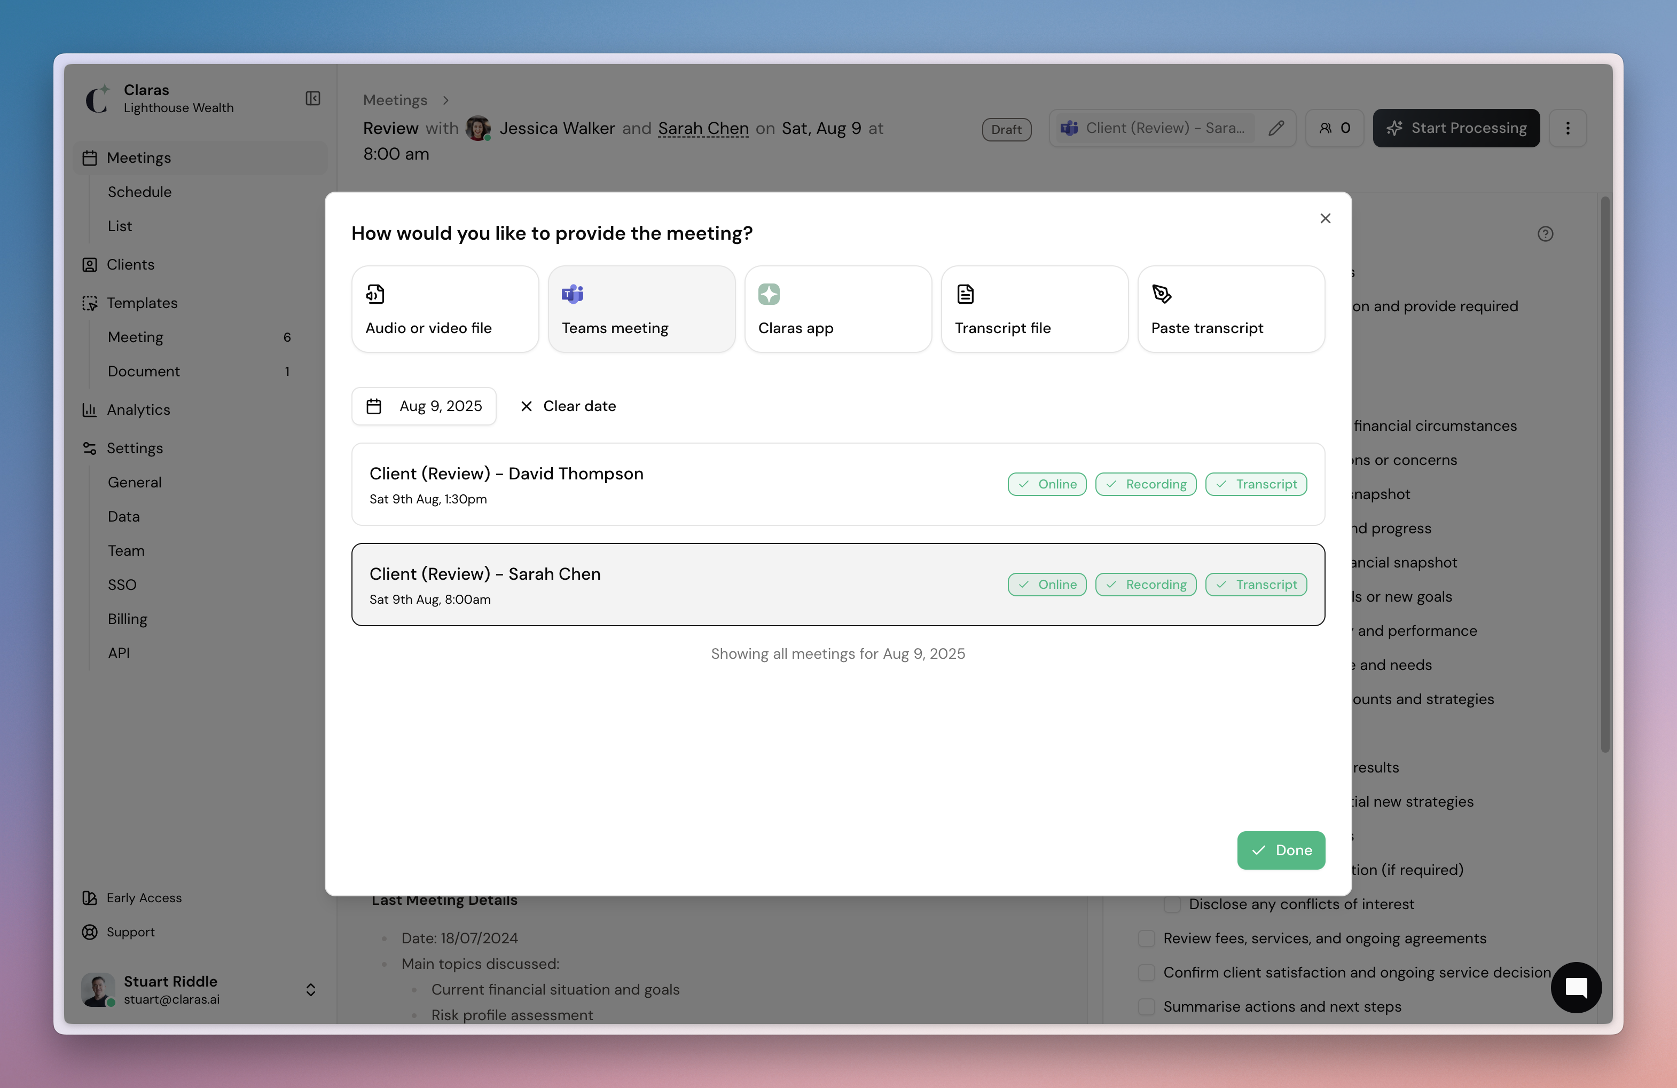Image resolution: width=1677 pixels, height=1088 pixels.
Task: Edit the linked Teams meeting with pencil icon
Action: coord(1276,128)
